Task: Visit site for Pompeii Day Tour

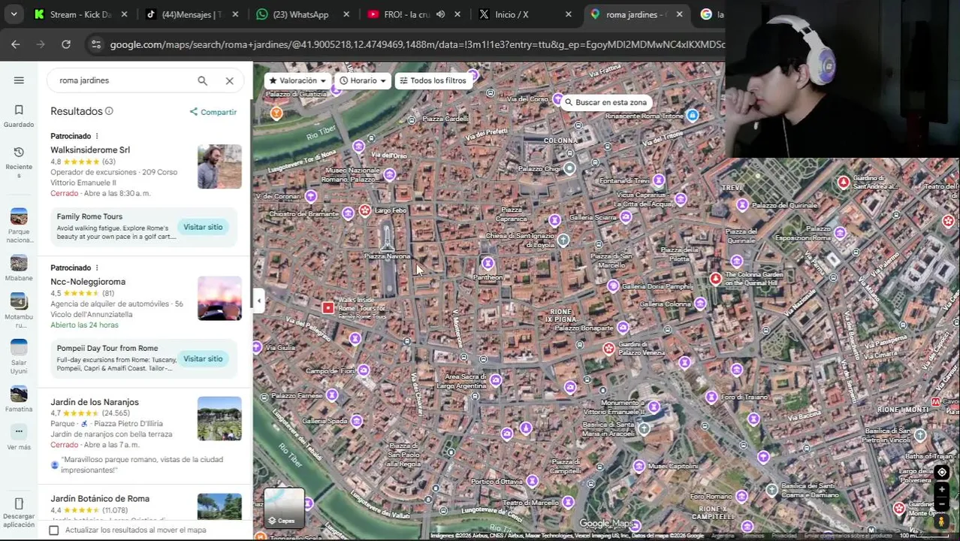Action: [203, 358]
